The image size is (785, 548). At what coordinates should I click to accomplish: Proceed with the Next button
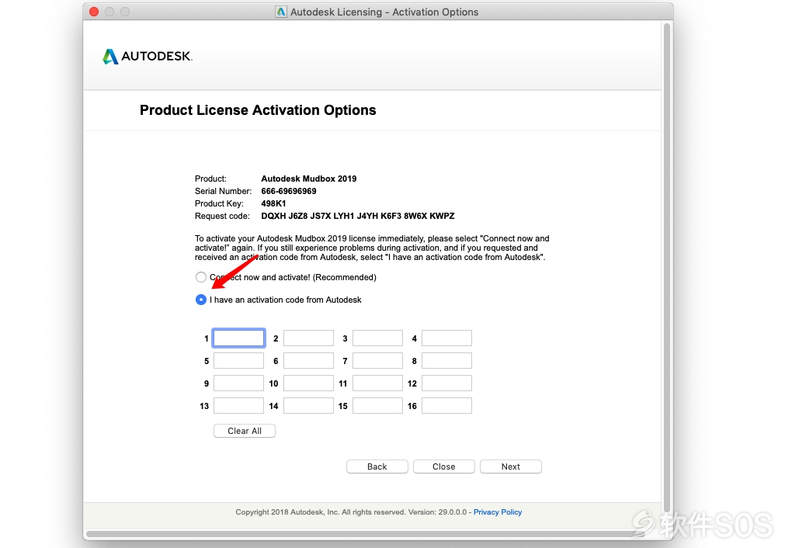point(511,466)
